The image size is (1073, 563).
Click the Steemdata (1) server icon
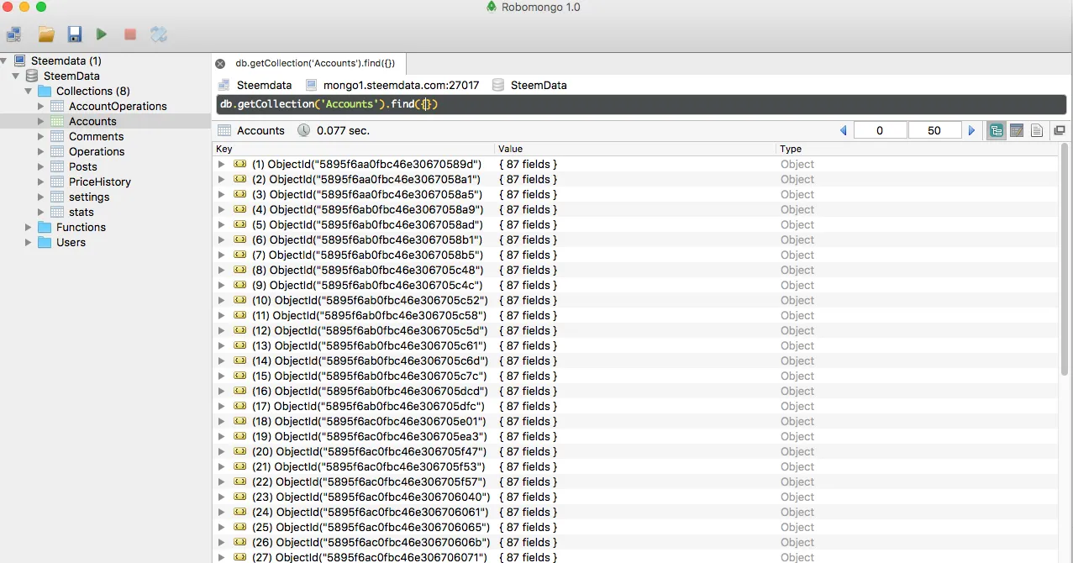(x=20, y=61)
